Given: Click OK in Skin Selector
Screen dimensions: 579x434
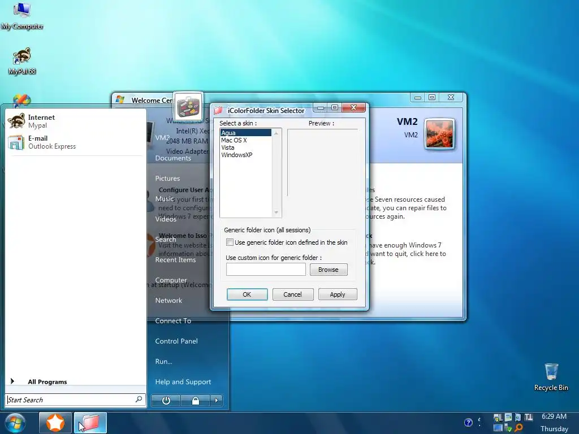Looking at the screenshot, I should [247, 294].
